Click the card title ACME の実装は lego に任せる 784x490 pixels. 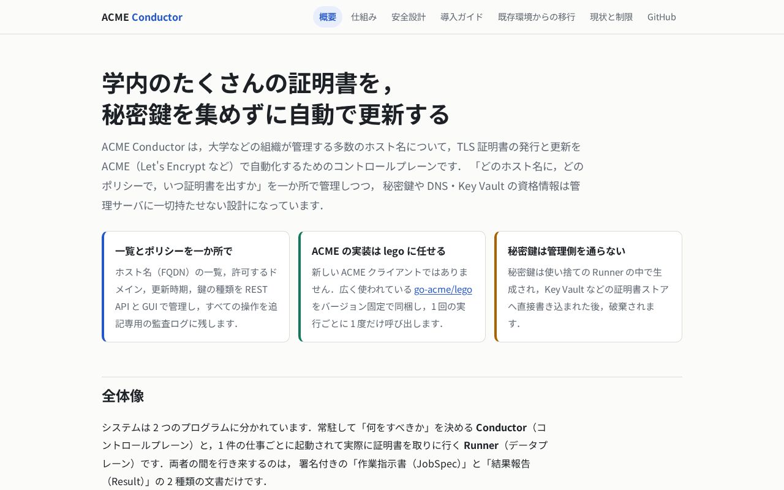pyautogui.click(x=379, y=251)
